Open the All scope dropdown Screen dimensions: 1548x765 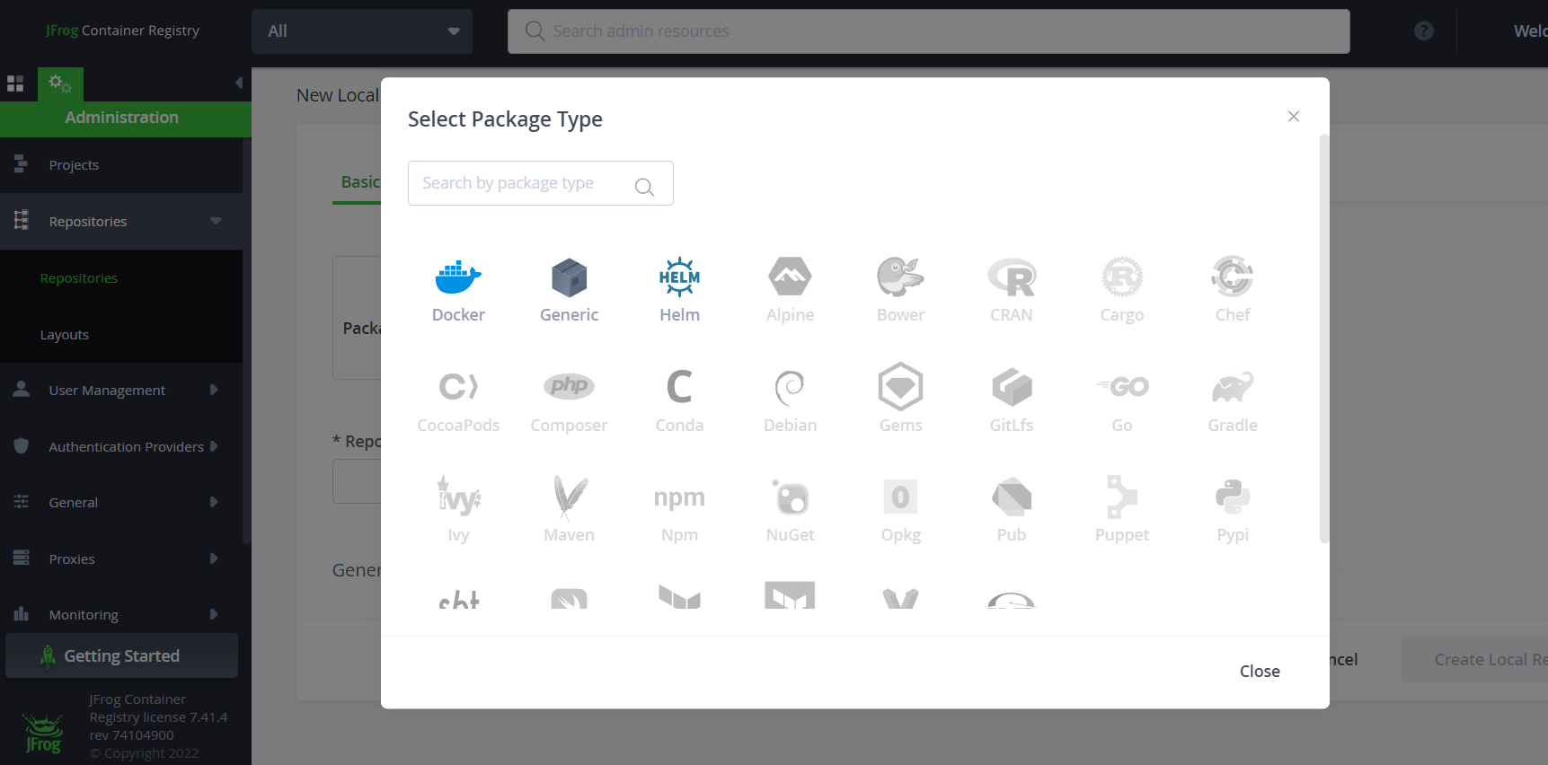click(362, 31)
